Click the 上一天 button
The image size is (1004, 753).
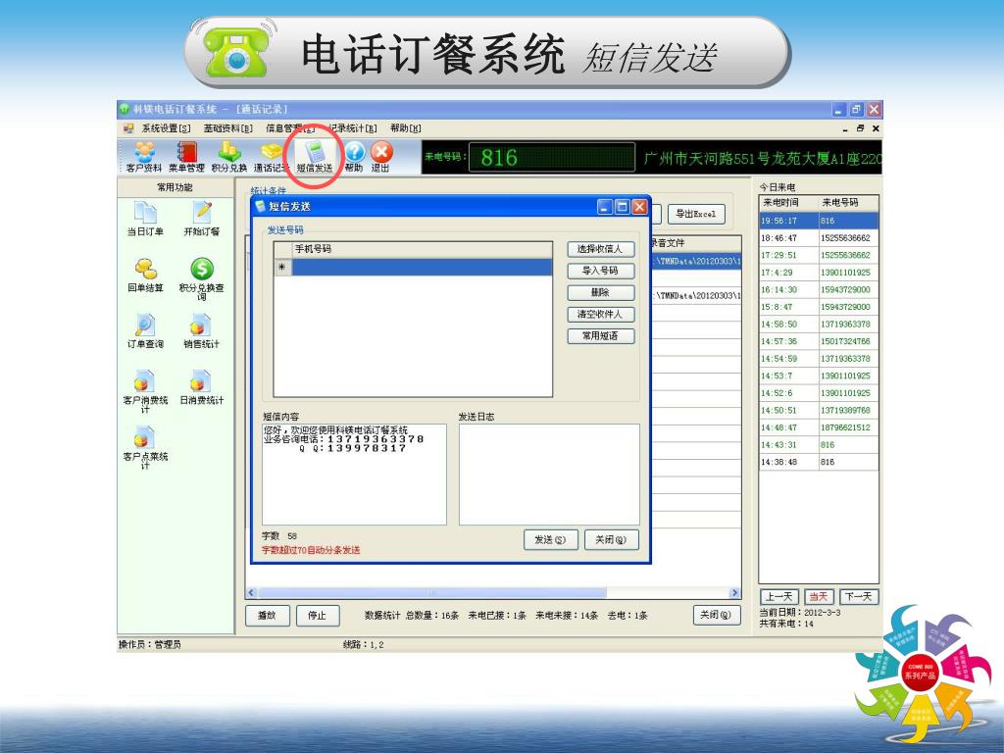tap(779, 597)
